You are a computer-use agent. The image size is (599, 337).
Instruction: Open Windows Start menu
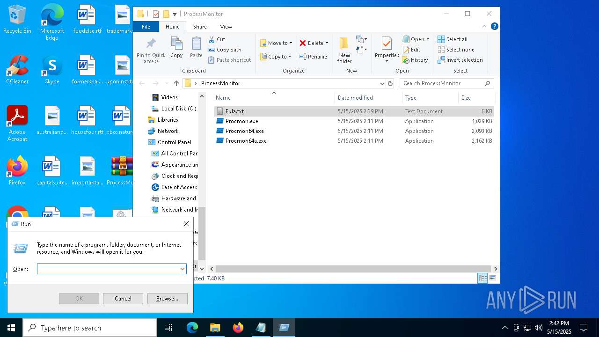pyautogui.click(x=11, y=328)
